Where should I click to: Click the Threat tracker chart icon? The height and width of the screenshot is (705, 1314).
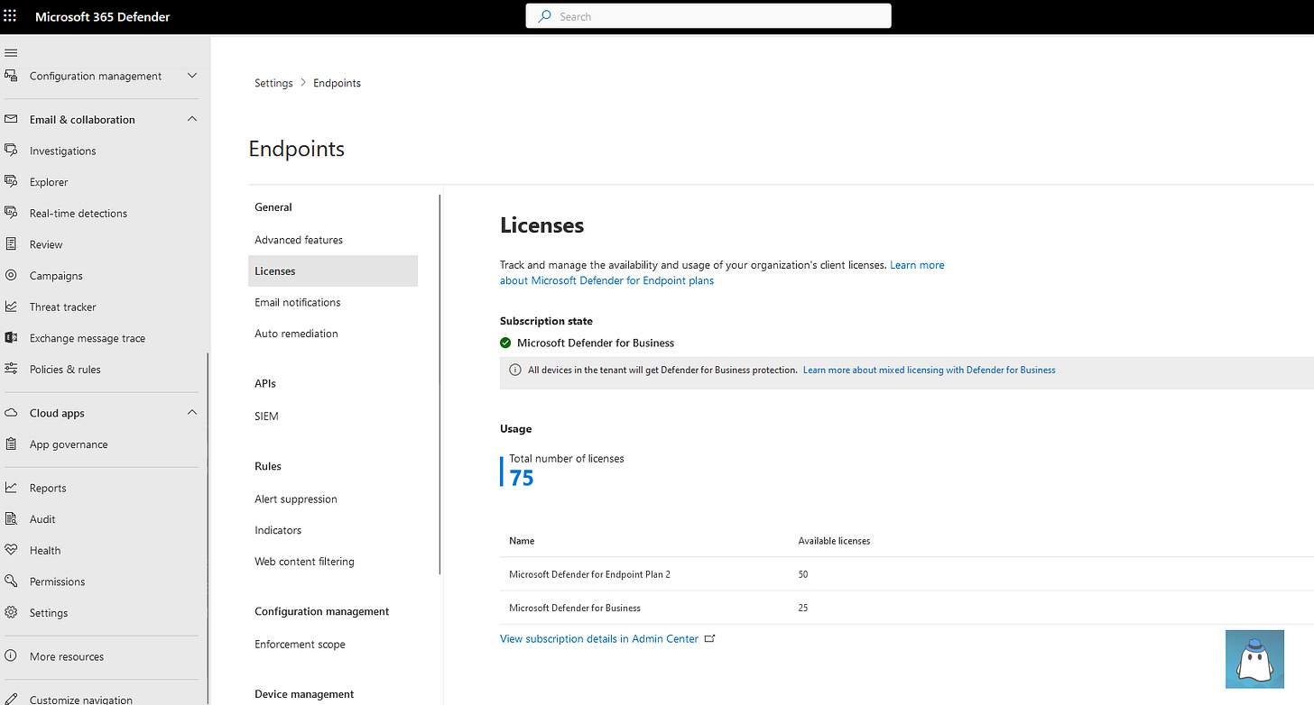[11, 307]
